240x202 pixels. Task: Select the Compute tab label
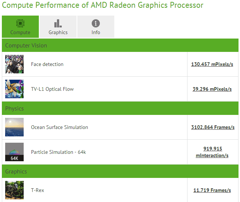(x=20, y=32)
